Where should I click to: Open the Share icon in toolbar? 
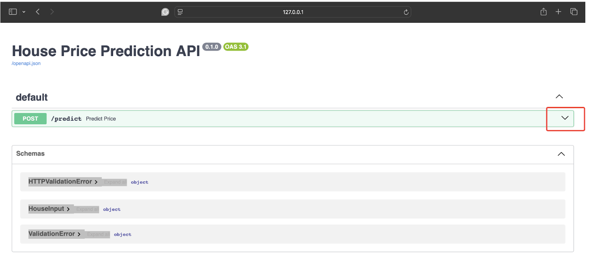(543, 12)
